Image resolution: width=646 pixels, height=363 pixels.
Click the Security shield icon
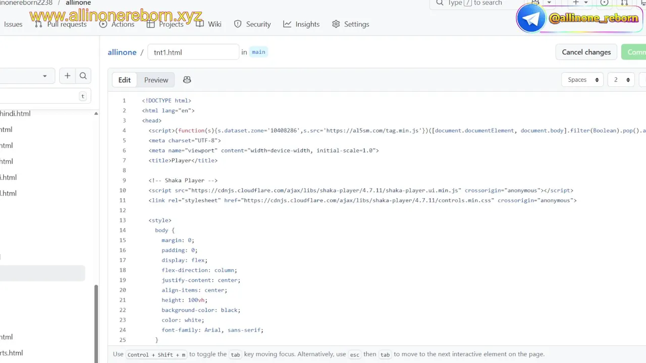pyautogui.click(x=238, y=24)
